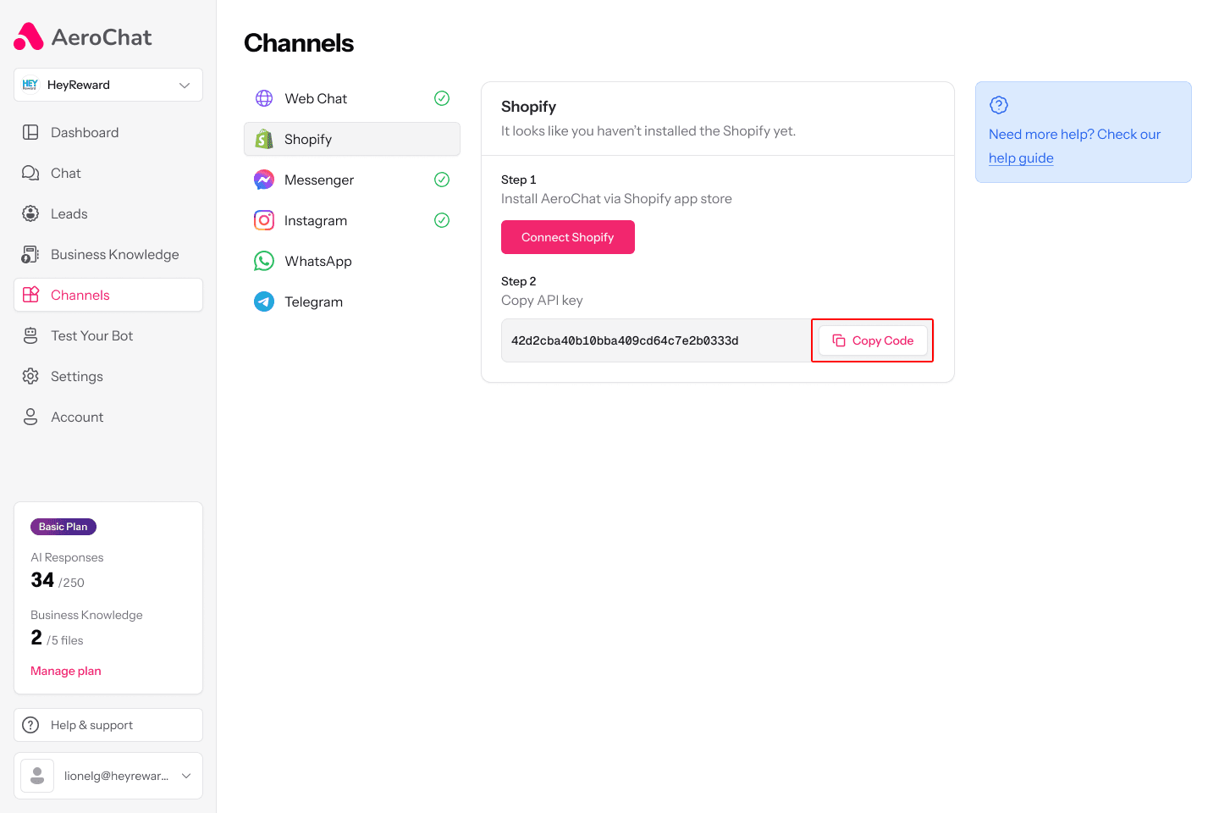Click the Channels sidebar icon
The height and width of the screenshot is (813, 1219).
(x=30, y=295)
